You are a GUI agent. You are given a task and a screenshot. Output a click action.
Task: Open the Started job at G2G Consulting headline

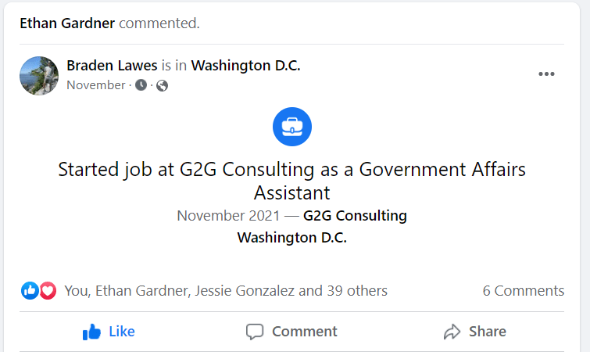click(x=292, y=181)
